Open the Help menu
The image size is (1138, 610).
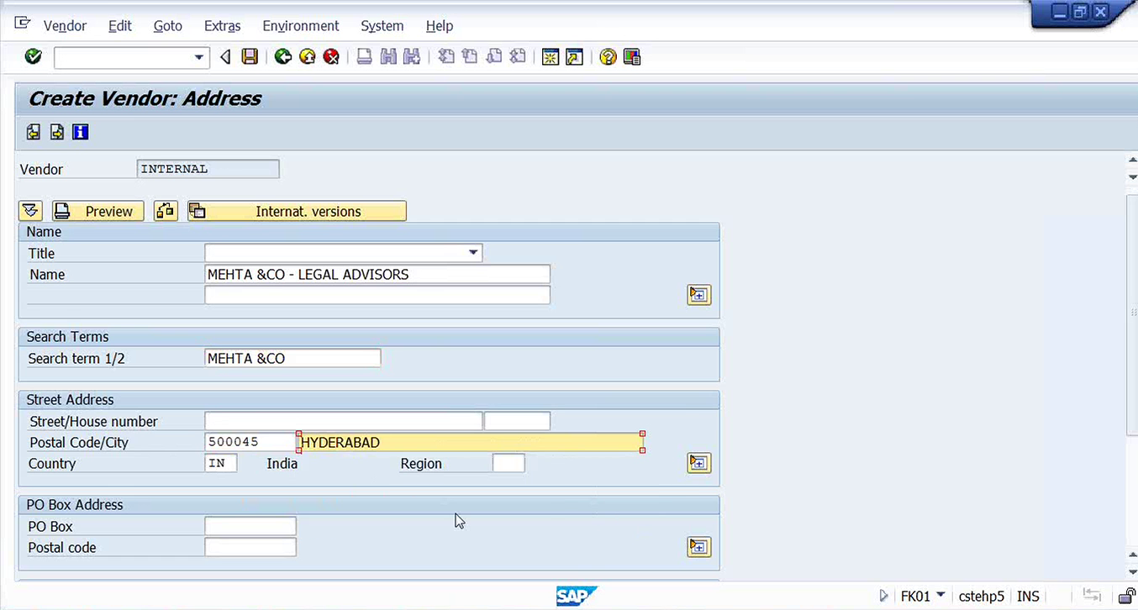click(440, 26)
